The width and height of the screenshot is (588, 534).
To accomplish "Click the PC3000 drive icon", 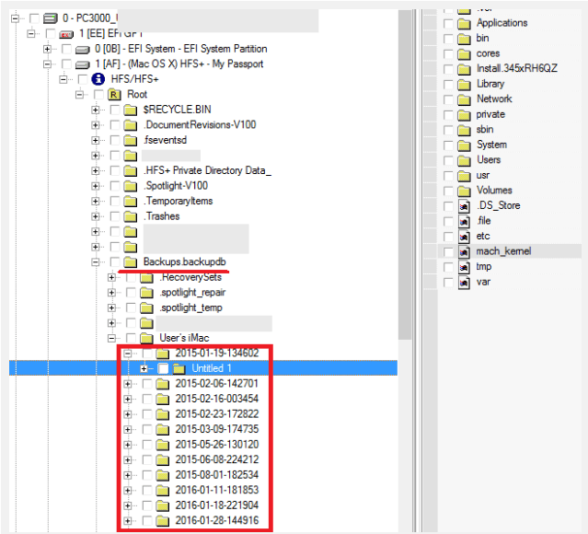I will [50, 18].
